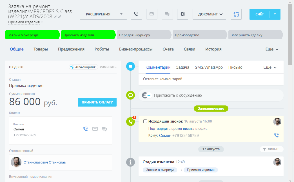Click the Запланировано green label
Screen dimensions: 294x182
coord(211,109)
